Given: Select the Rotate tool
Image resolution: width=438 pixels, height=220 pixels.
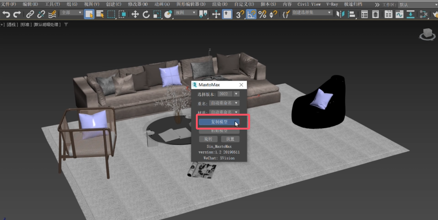Looking at the screenshot, I should (x=146, y=14).
